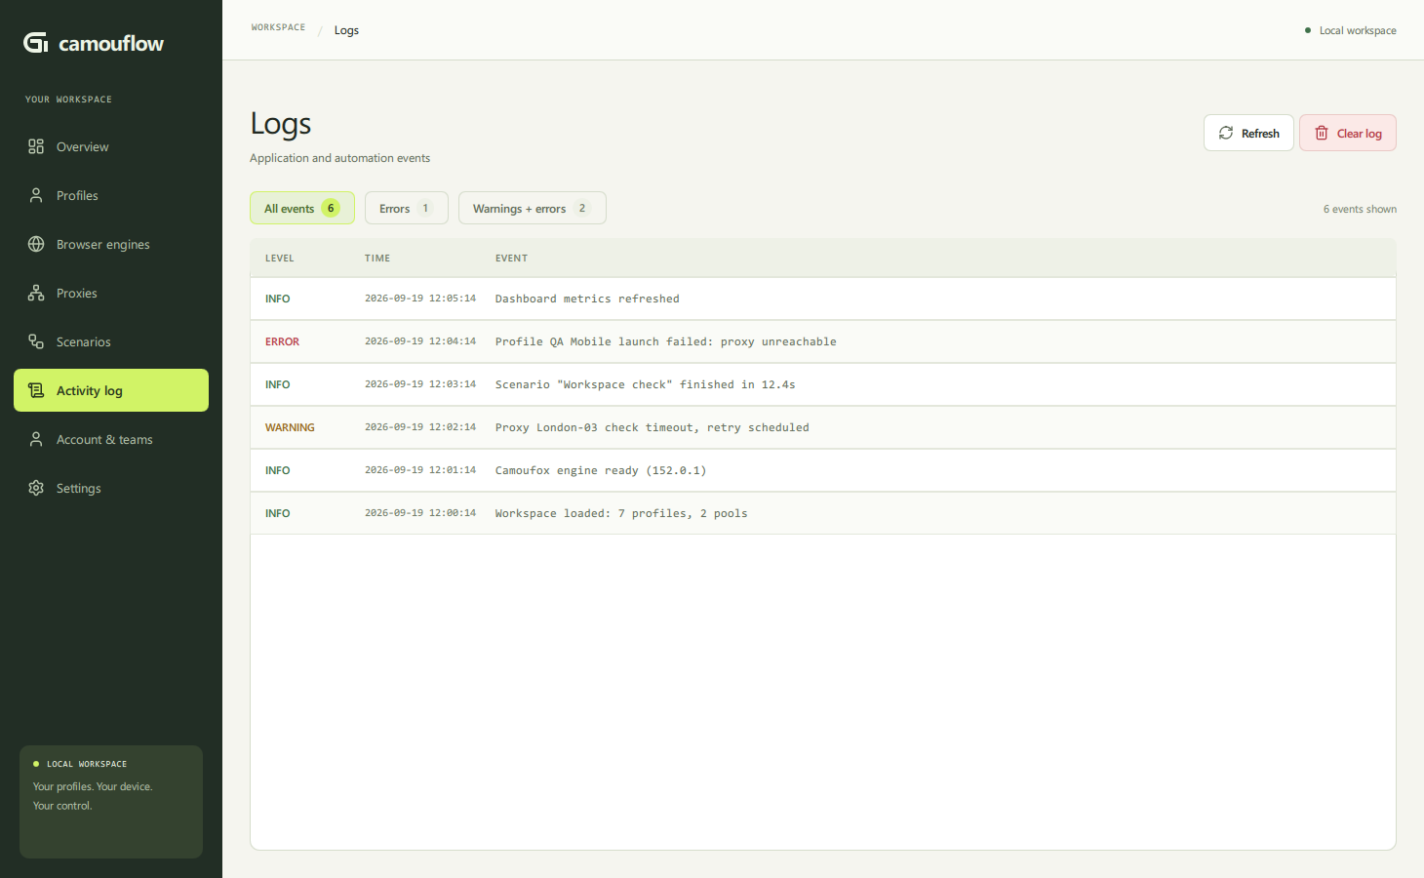Clear log with the red button

(1348, 133)
